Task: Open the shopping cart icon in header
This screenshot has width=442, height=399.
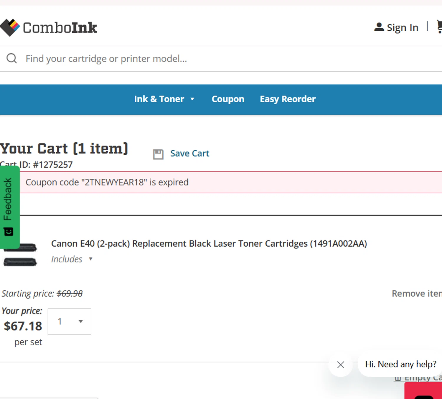Action: point(439,27)
